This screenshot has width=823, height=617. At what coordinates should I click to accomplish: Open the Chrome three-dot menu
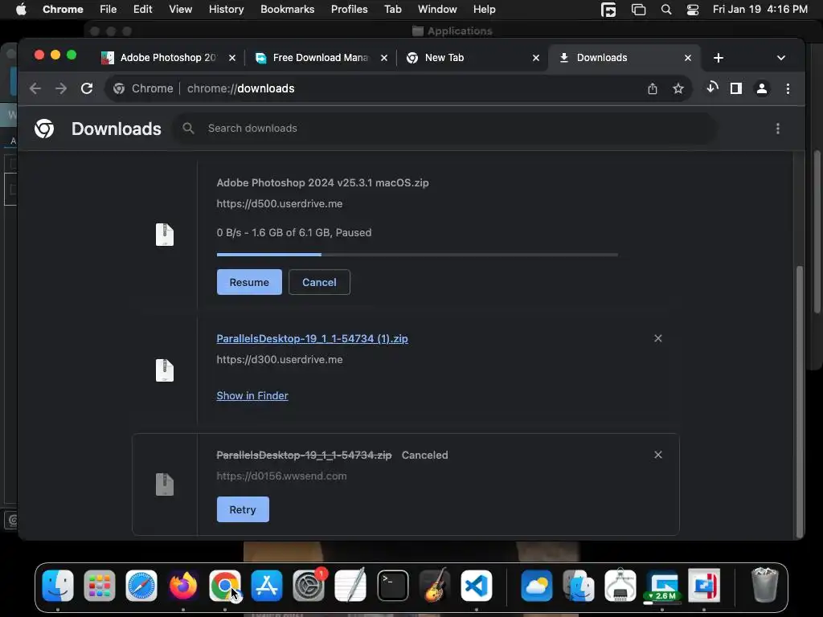(x=788, y=88)
